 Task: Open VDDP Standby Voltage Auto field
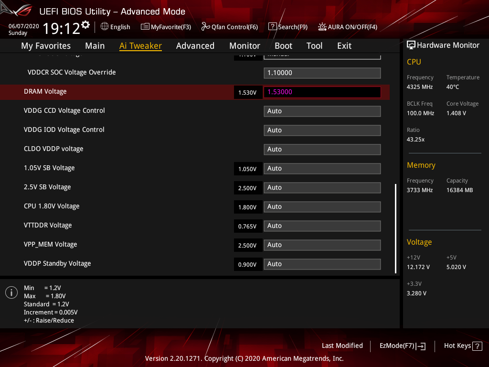(322, 264)
